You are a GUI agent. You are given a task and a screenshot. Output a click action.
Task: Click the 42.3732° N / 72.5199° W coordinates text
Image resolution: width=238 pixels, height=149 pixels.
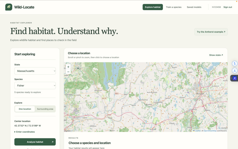pos(28,126)
